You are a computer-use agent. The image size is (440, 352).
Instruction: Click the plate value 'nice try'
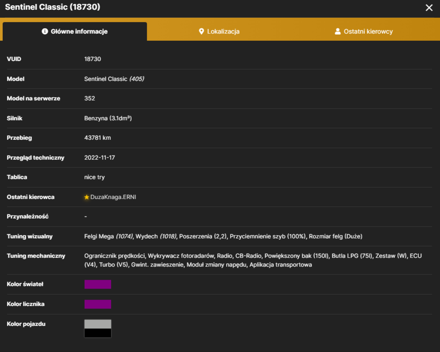tap(94, 177)
